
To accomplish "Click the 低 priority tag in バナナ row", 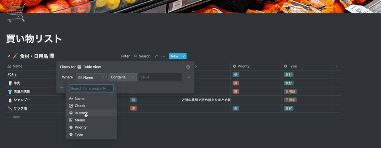I will click(x=236, y=75).
